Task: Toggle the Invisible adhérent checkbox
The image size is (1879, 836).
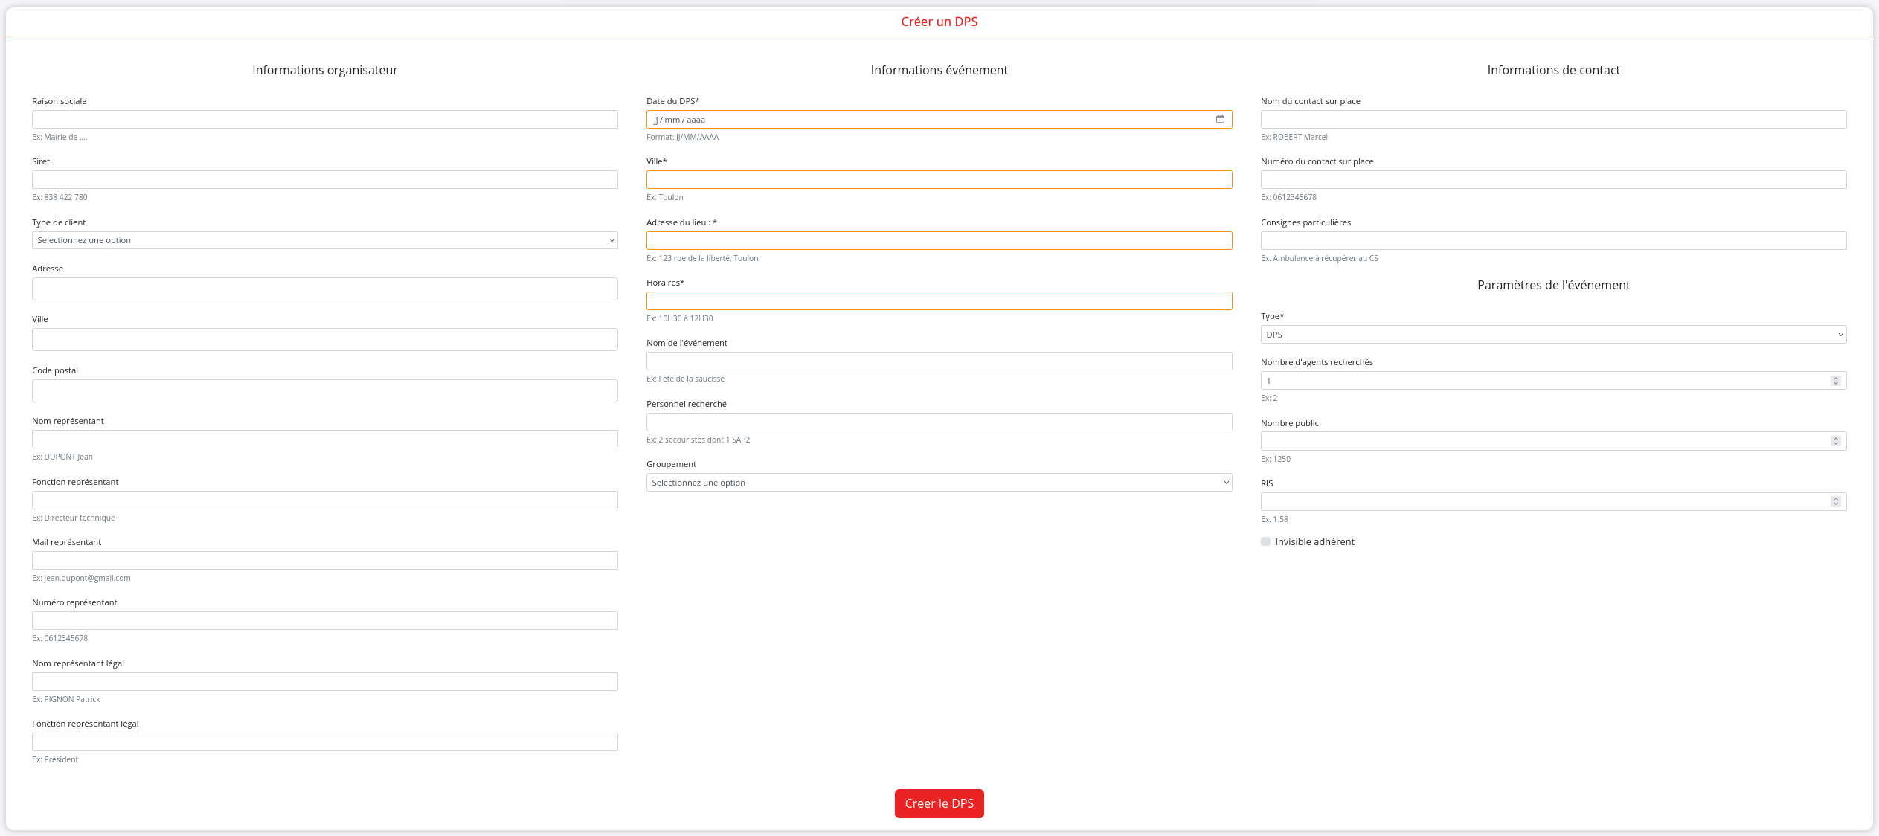Action: click(1265, 541)
